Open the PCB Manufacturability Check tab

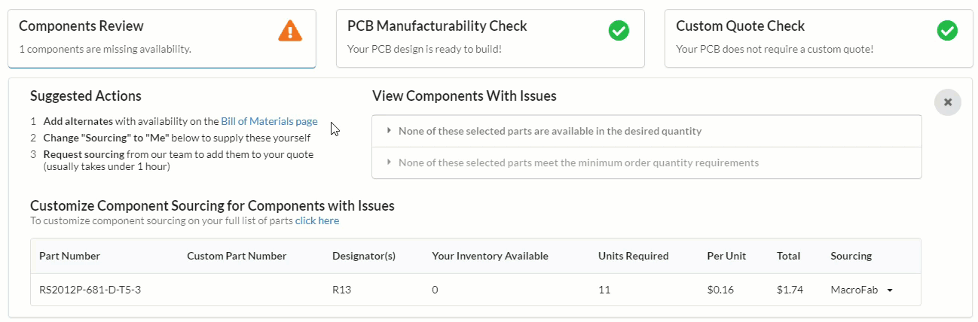(490, 38)
